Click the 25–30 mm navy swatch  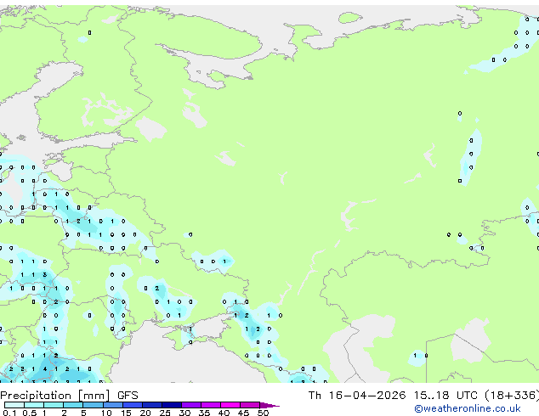172,405
